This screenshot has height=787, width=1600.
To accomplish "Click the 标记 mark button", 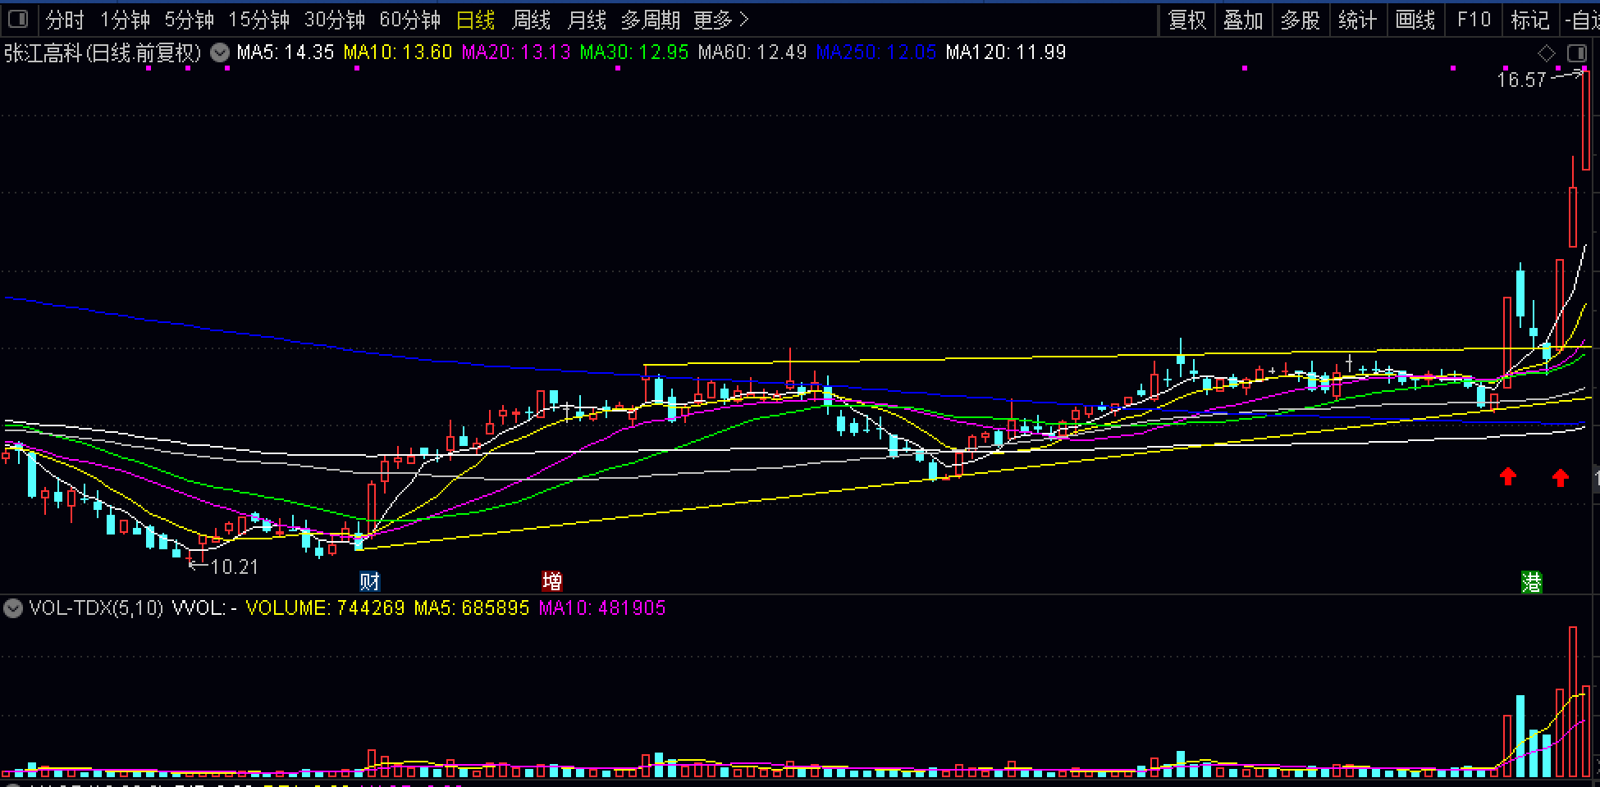I will pos(1530,20).
